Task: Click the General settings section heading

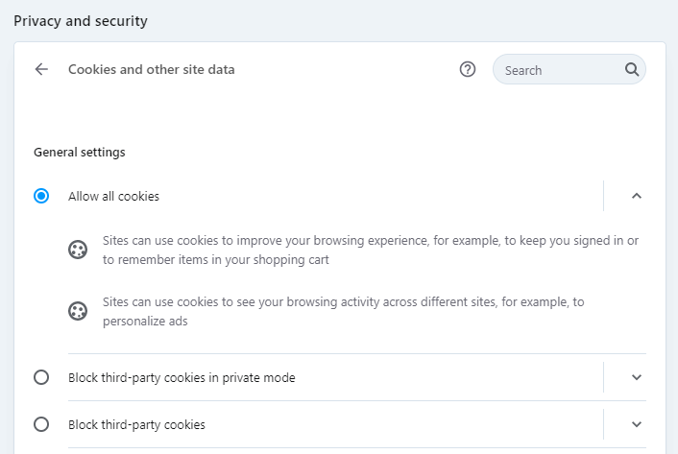Action: click(79, 152)
